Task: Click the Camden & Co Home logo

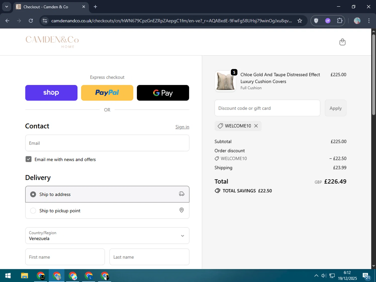Action: [52, 42]
